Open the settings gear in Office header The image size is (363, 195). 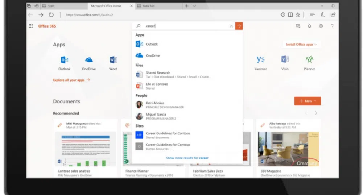(321, 26)
